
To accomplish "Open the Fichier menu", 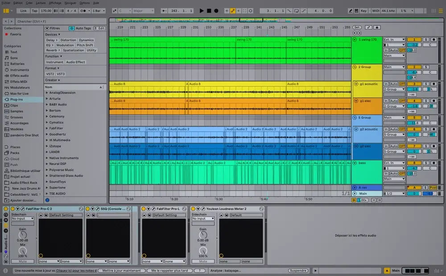I will click(x=6, y=3).
